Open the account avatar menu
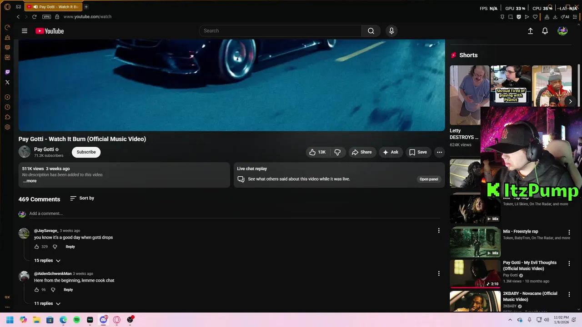 (x=562, y=31)
